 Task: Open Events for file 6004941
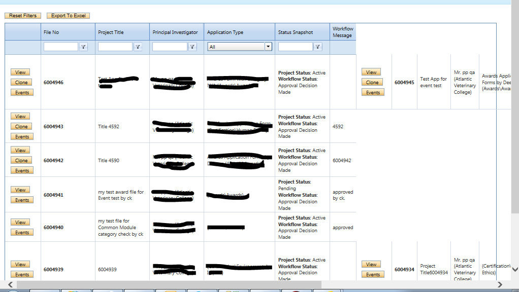(x=22, y=200)
